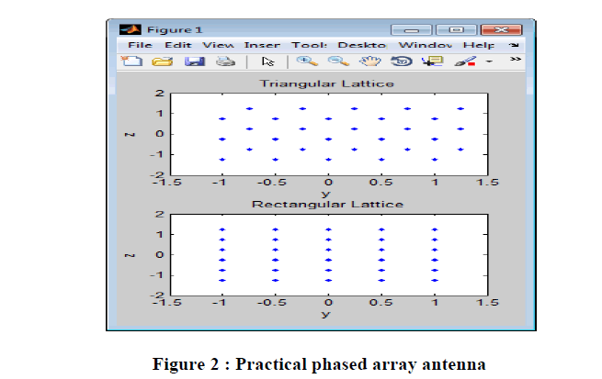The width and height of the screenshot is (602, 379).
Task: Open the File menu
Action: point(140,44)
